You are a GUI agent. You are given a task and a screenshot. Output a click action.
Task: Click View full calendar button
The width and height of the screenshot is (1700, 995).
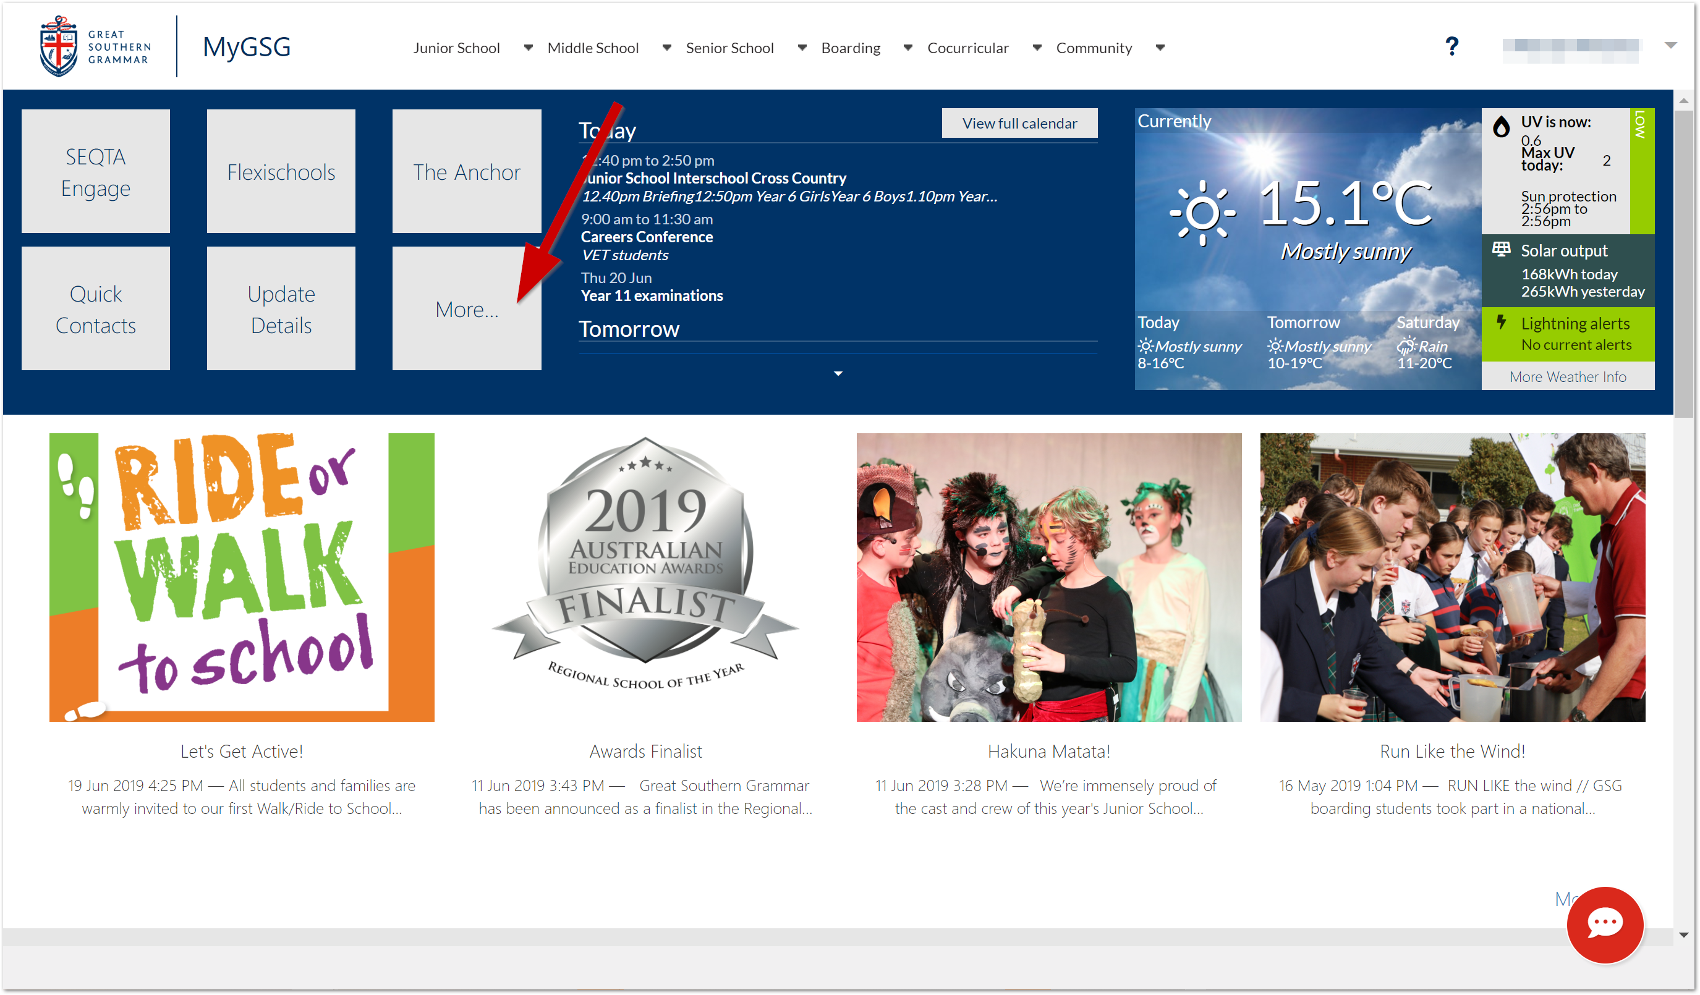point(1019,124)
